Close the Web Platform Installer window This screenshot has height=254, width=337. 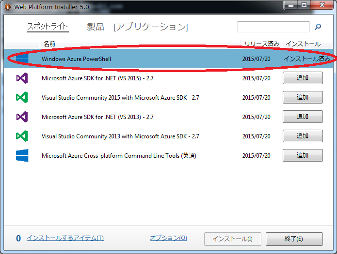322,5
